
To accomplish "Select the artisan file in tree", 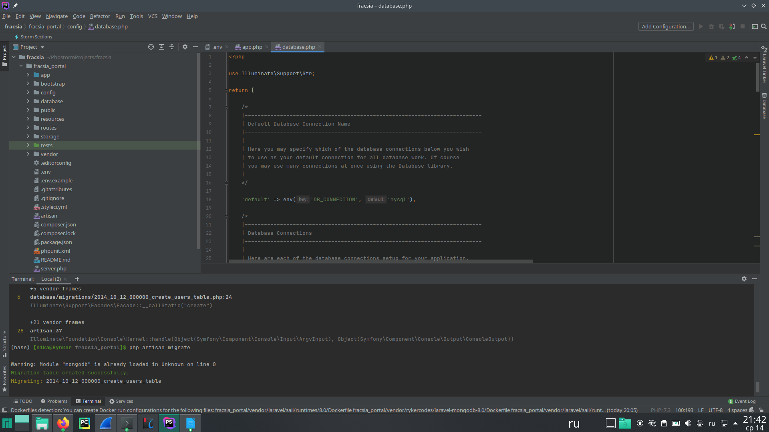I will (x=49, y=216).
